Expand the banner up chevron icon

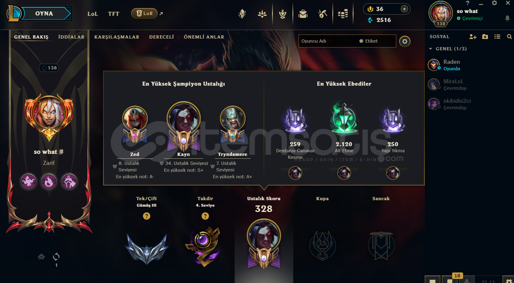click(41, 257)
